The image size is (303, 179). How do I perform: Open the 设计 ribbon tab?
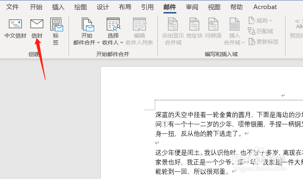click(x=103, y=7)
